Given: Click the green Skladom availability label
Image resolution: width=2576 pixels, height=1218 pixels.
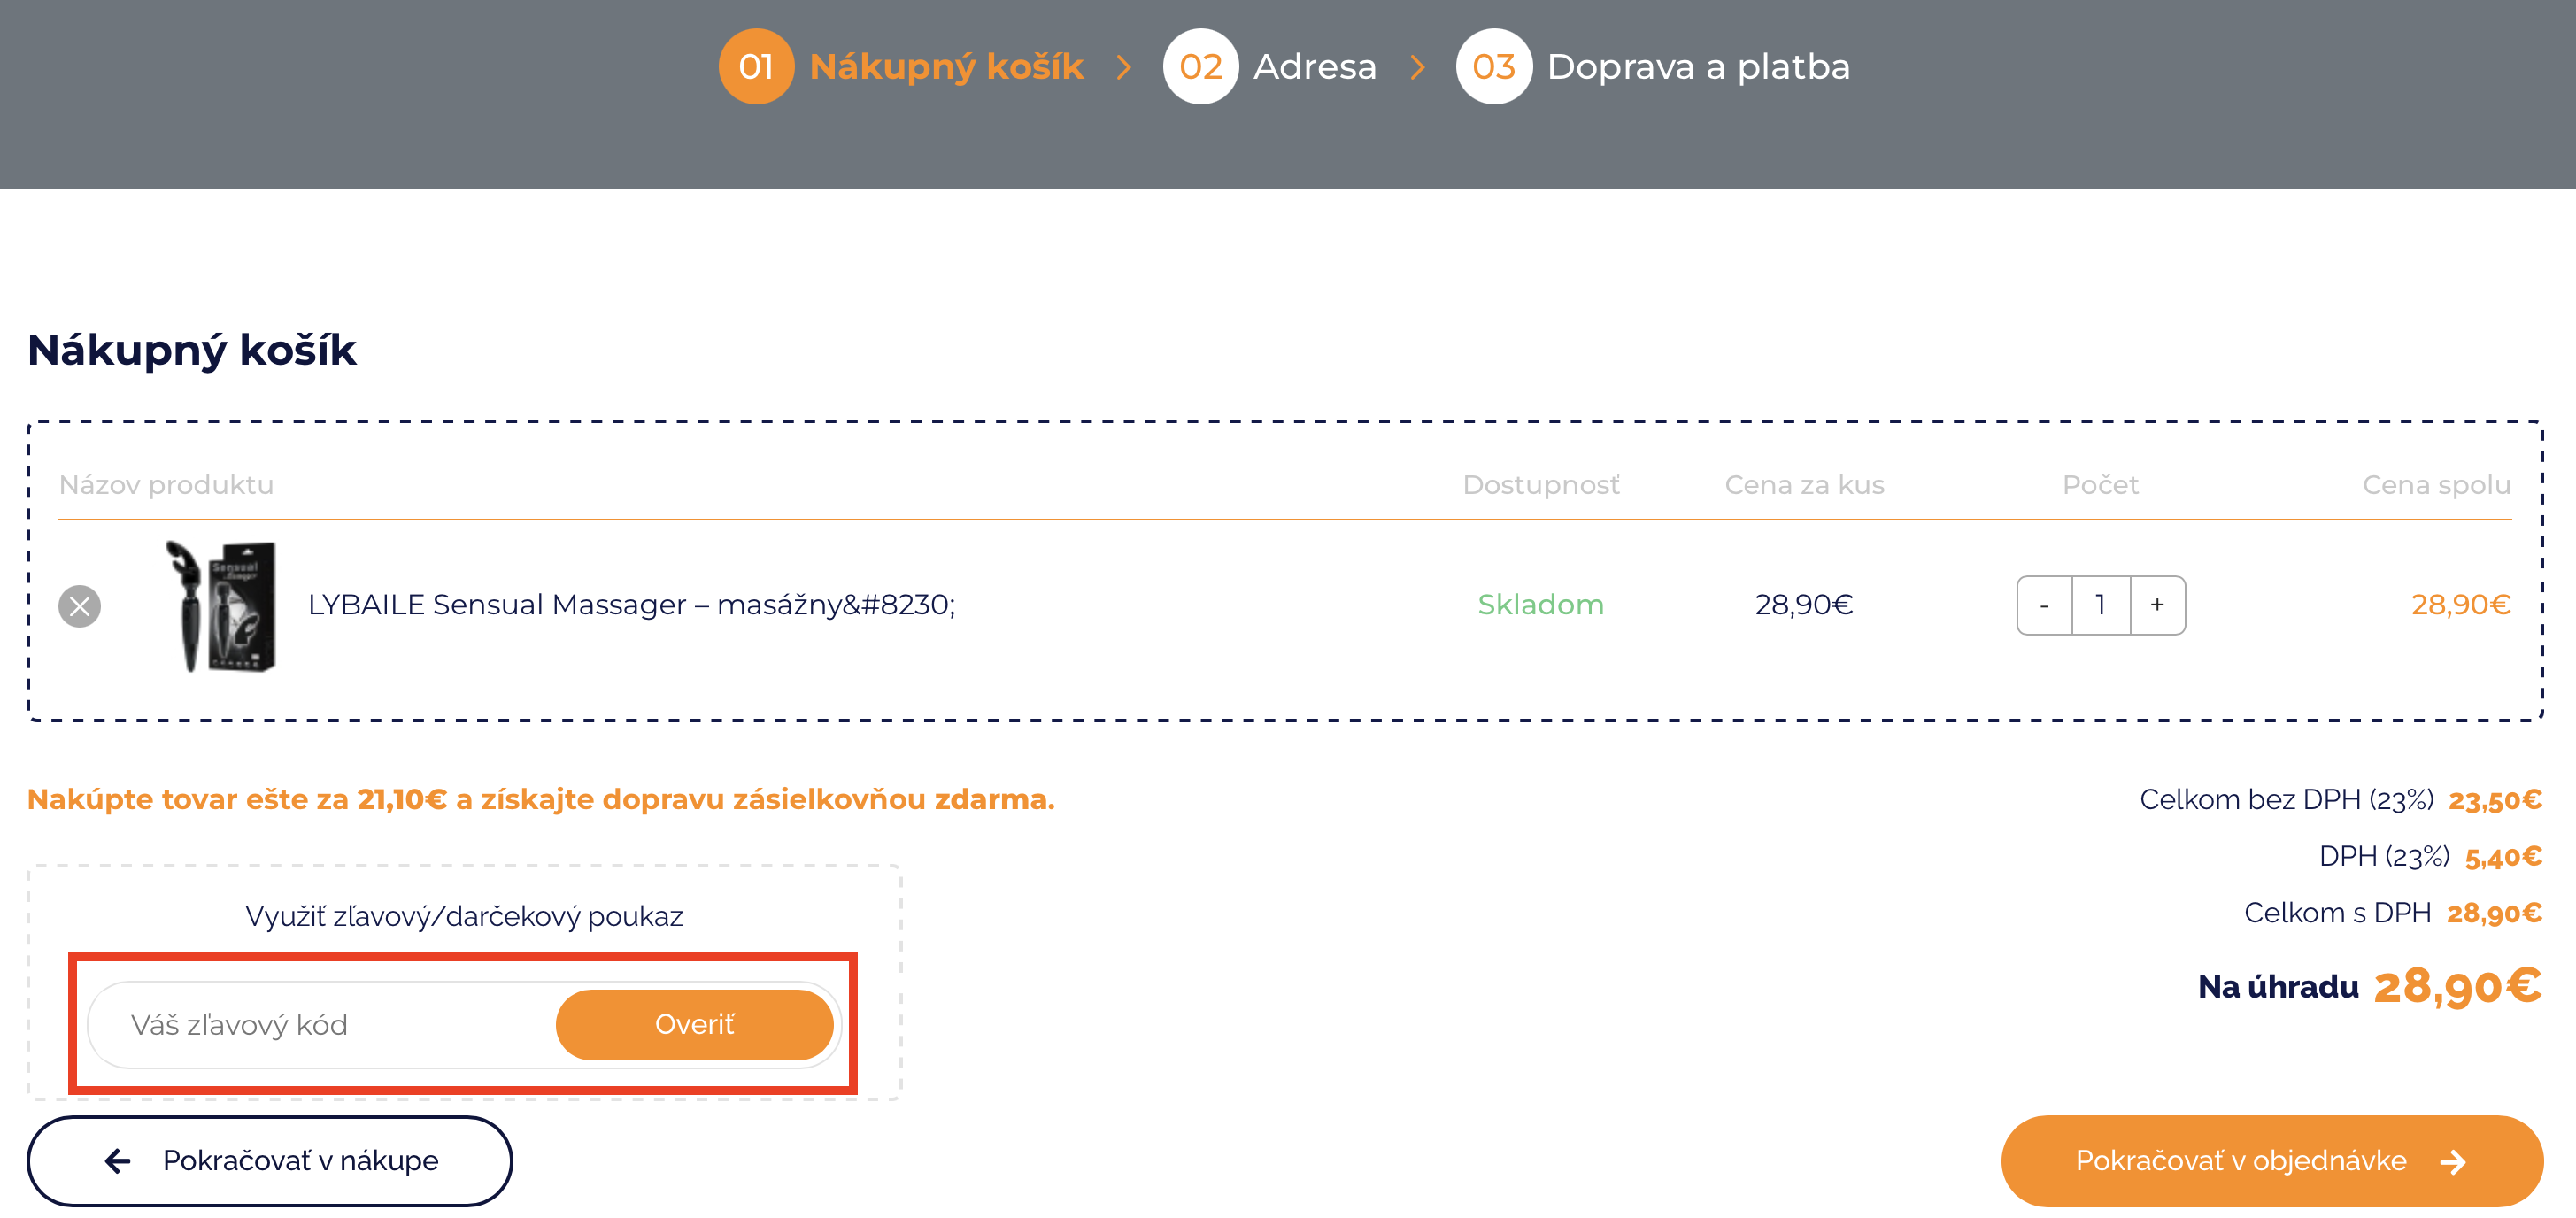Looking at the screenshot, I should (x=1540, y=605).
